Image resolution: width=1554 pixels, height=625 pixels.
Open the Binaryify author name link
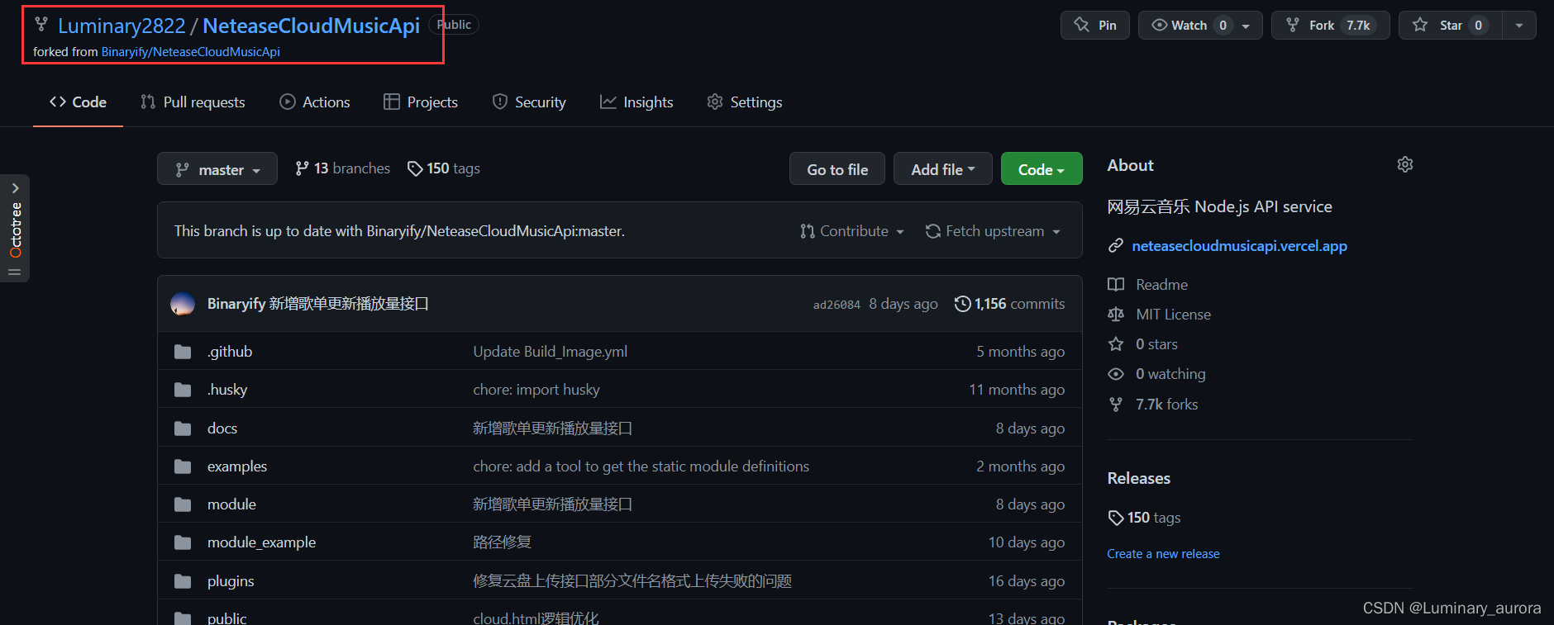click(x=236, y=304)
